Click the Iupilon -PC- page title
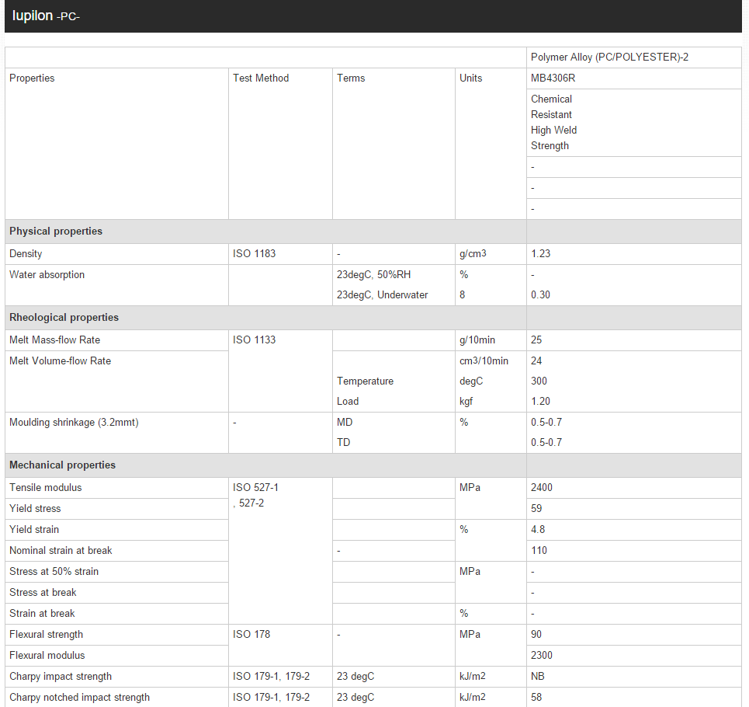Viewport: 749px width, 707px height. point(47,16)
